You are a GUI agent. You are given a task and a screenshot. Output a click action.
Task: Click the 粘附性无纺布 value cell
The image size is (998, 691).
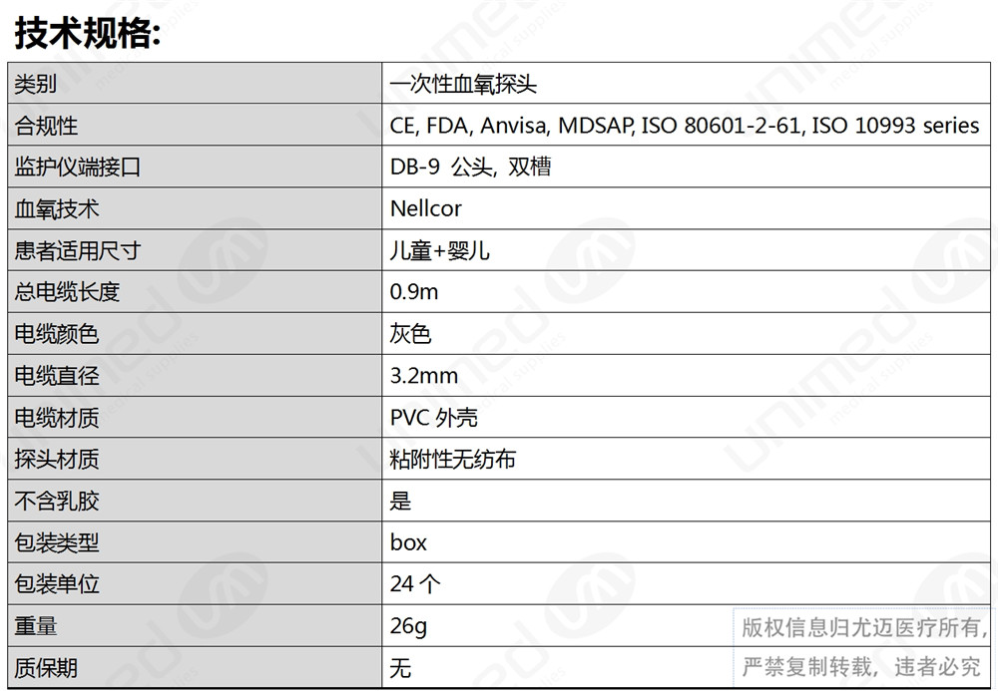point(687,459)
